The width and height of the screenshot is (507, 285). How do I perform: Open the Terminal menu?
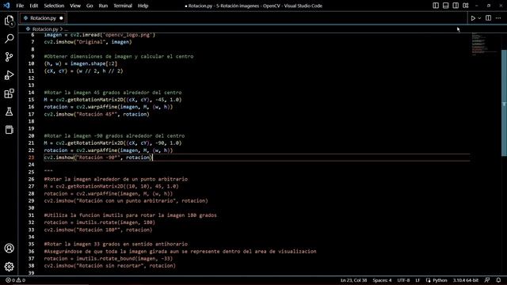(x=123, y=6)
